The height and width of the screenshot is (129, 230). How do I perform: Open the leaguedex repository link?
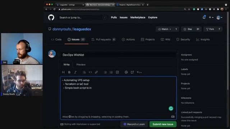[x=82, y=29]
